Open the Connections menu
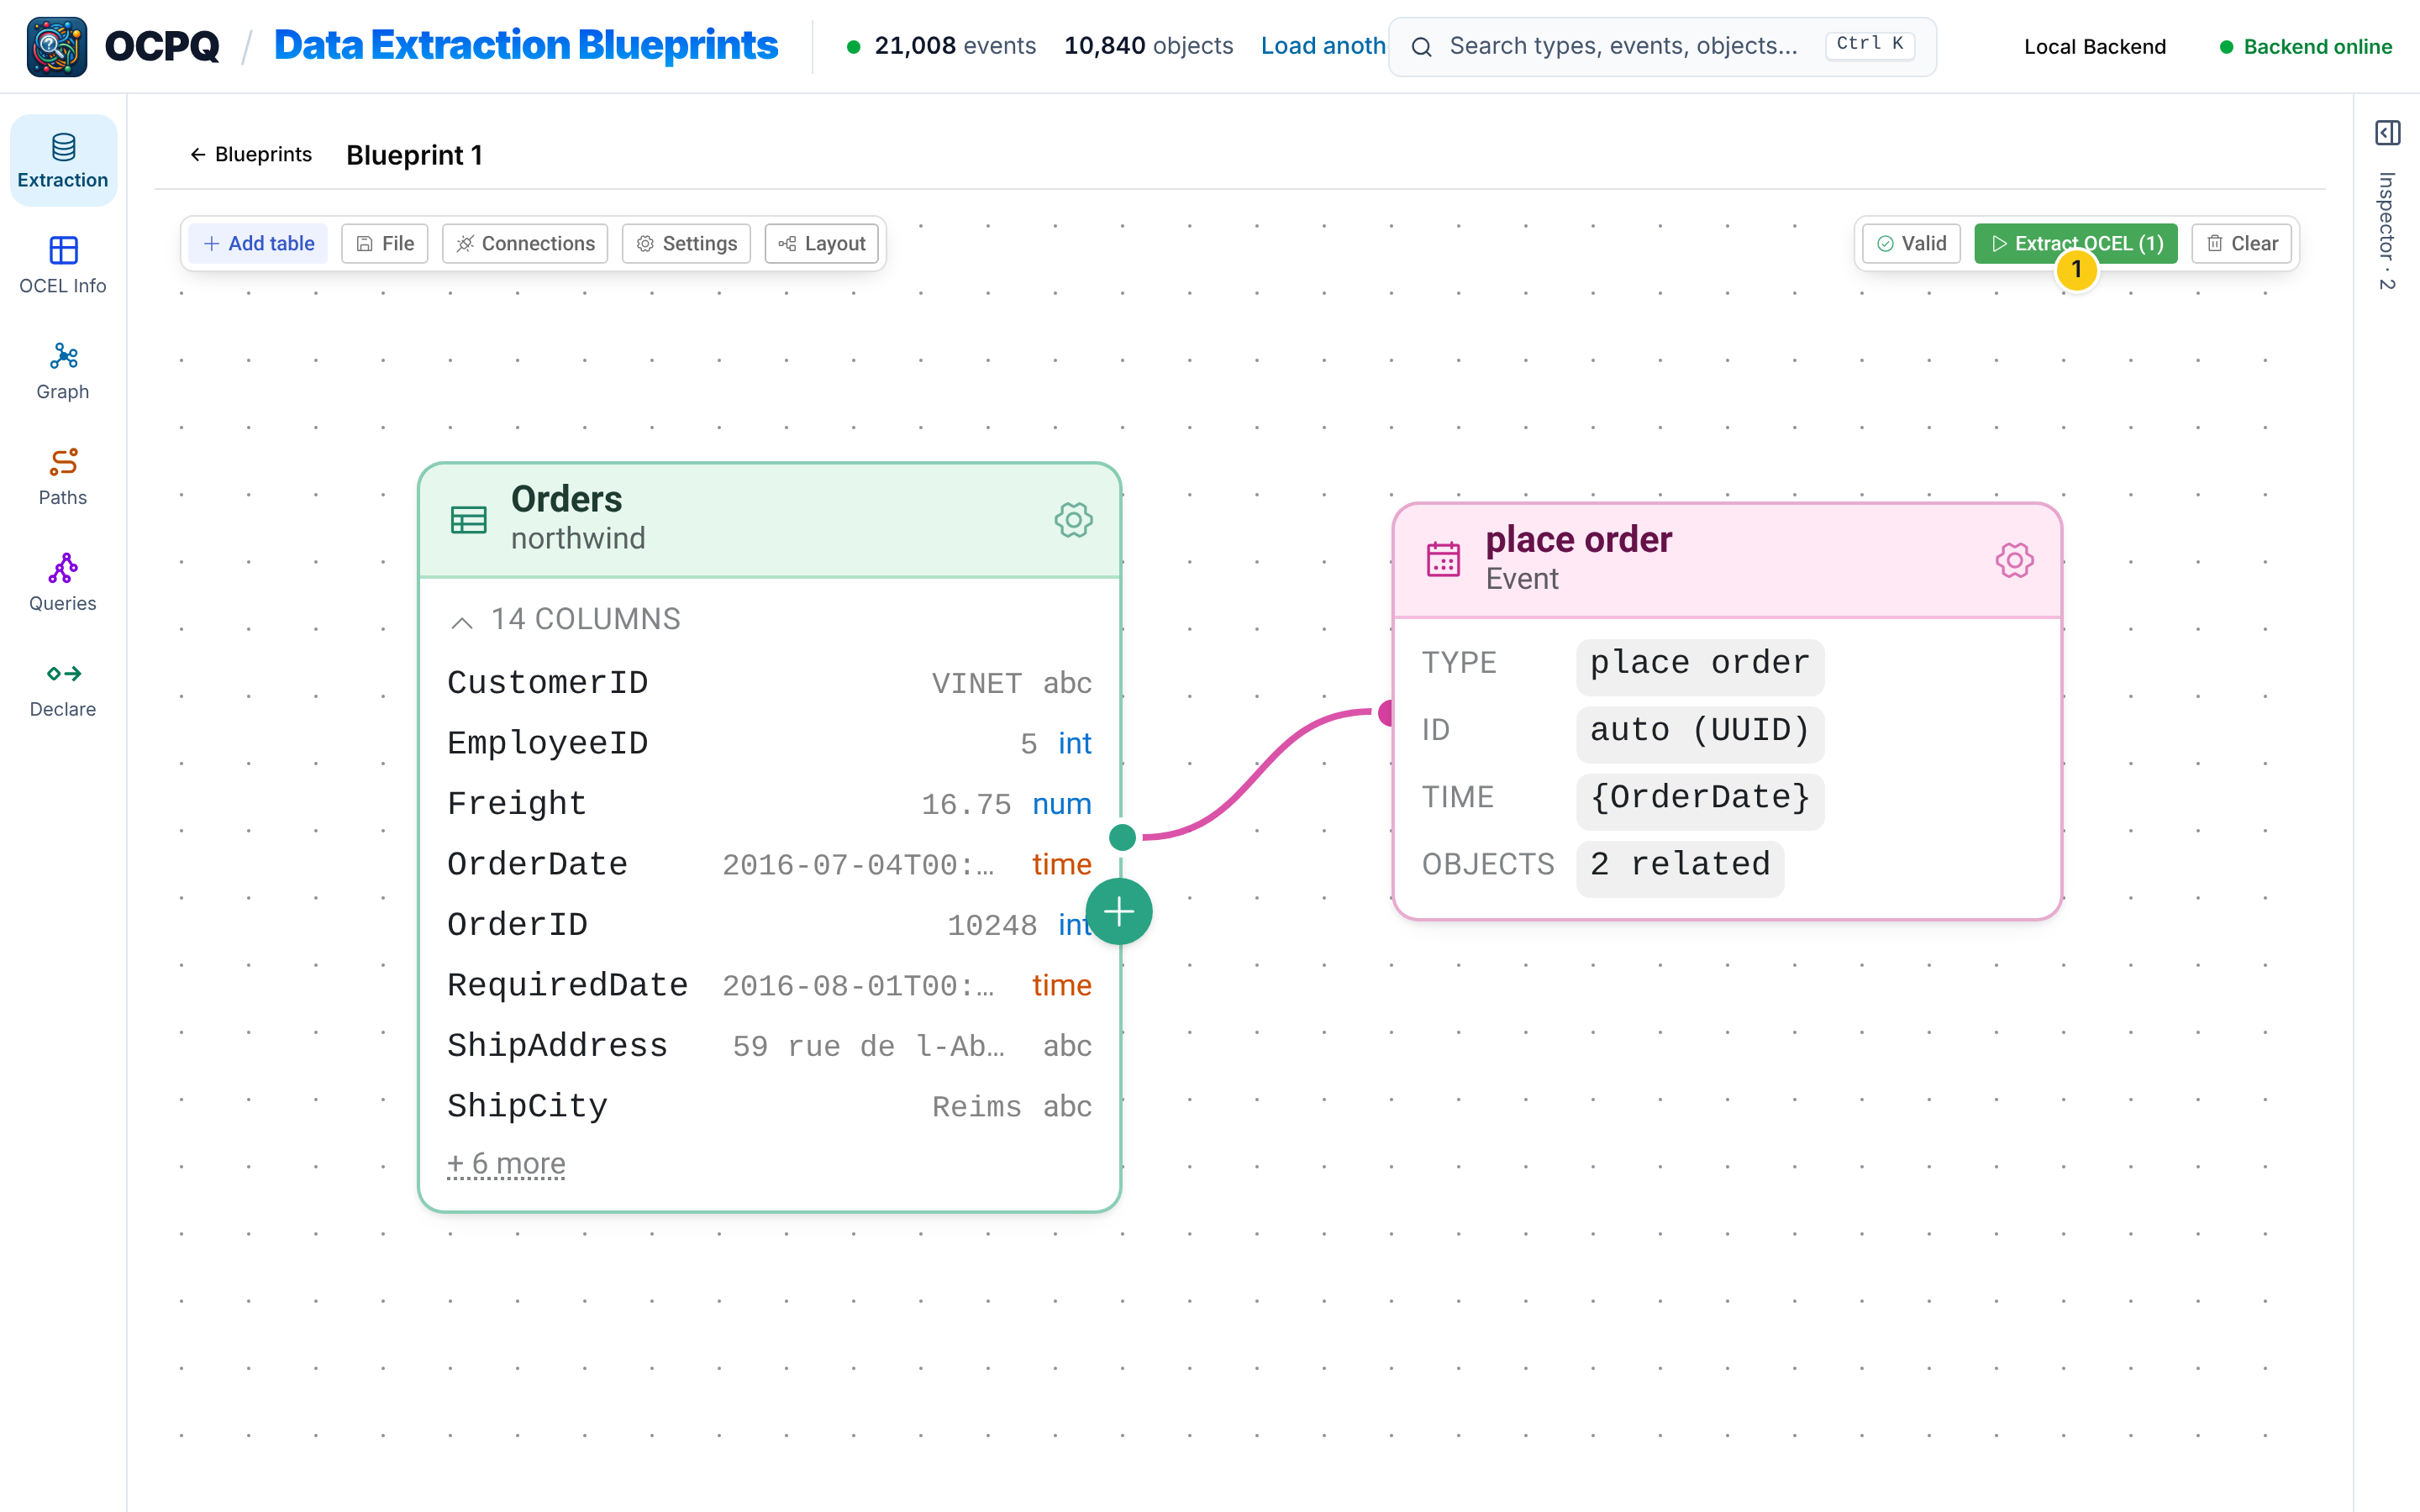 click(x=525, y=243)
